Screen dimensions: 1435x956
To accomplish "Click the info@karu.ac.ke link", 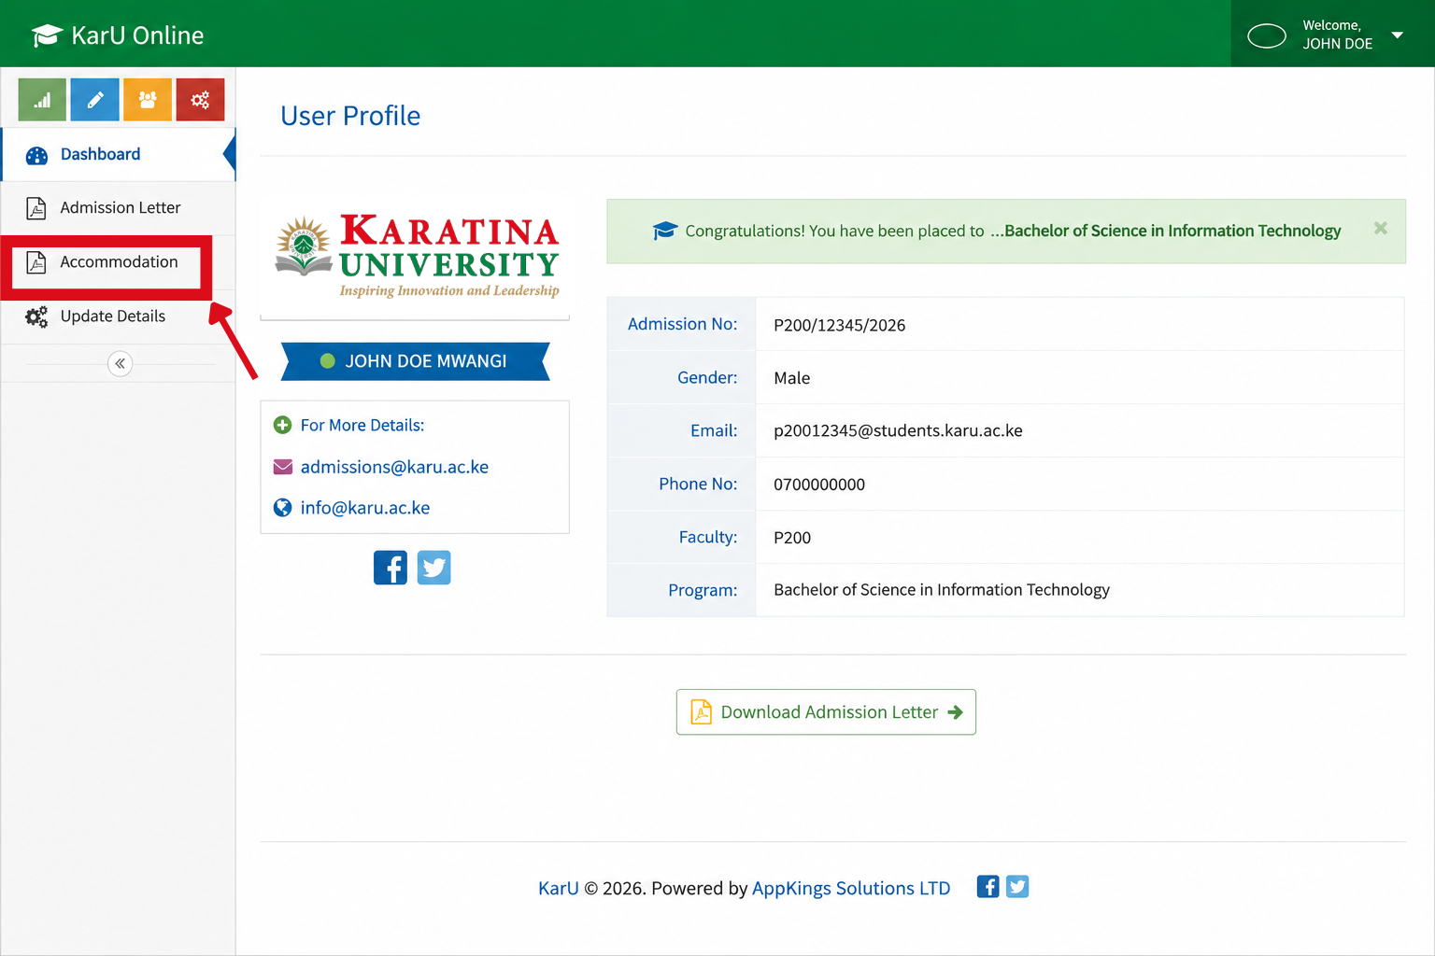I will click(365, 508).
